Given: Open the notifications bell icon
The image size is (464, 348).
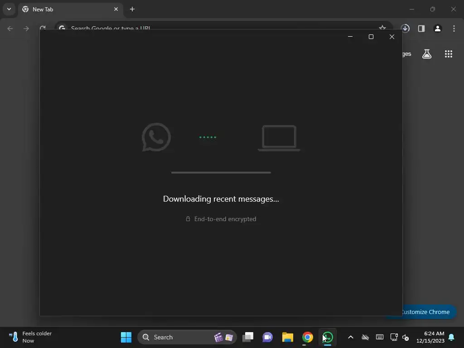Looking at the screenshot, I should 452,337.
